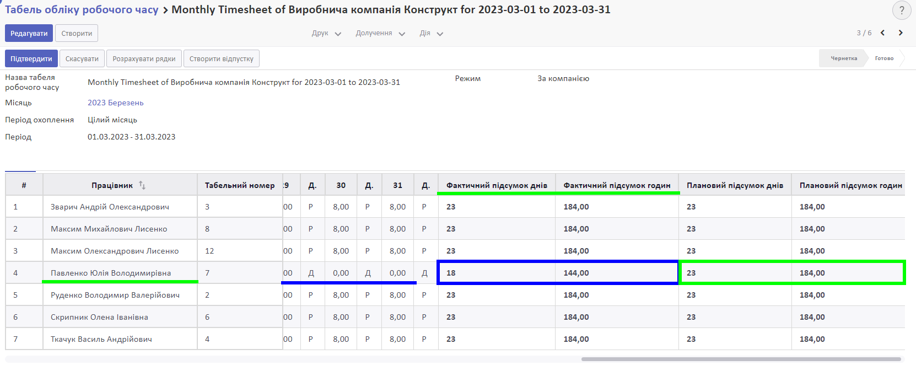Open Табель обліку робочого часу breadcrumb

click(x=82, y=9)
